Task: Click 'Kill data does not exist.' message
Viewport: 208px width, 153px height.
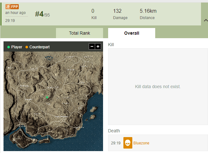Action: coord(158,87)
